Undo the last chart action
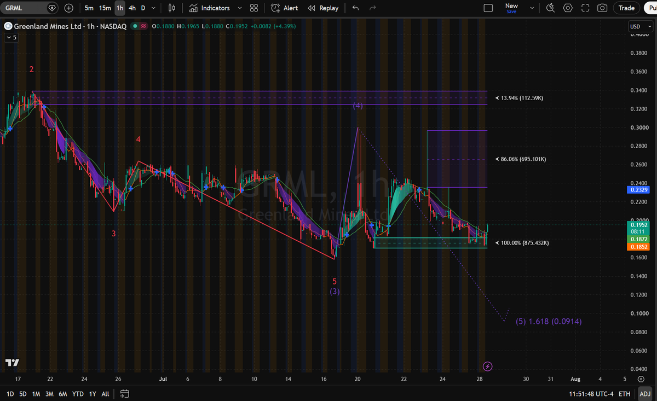The height and width of the screenshot is (401, 657). pos(356,8)
